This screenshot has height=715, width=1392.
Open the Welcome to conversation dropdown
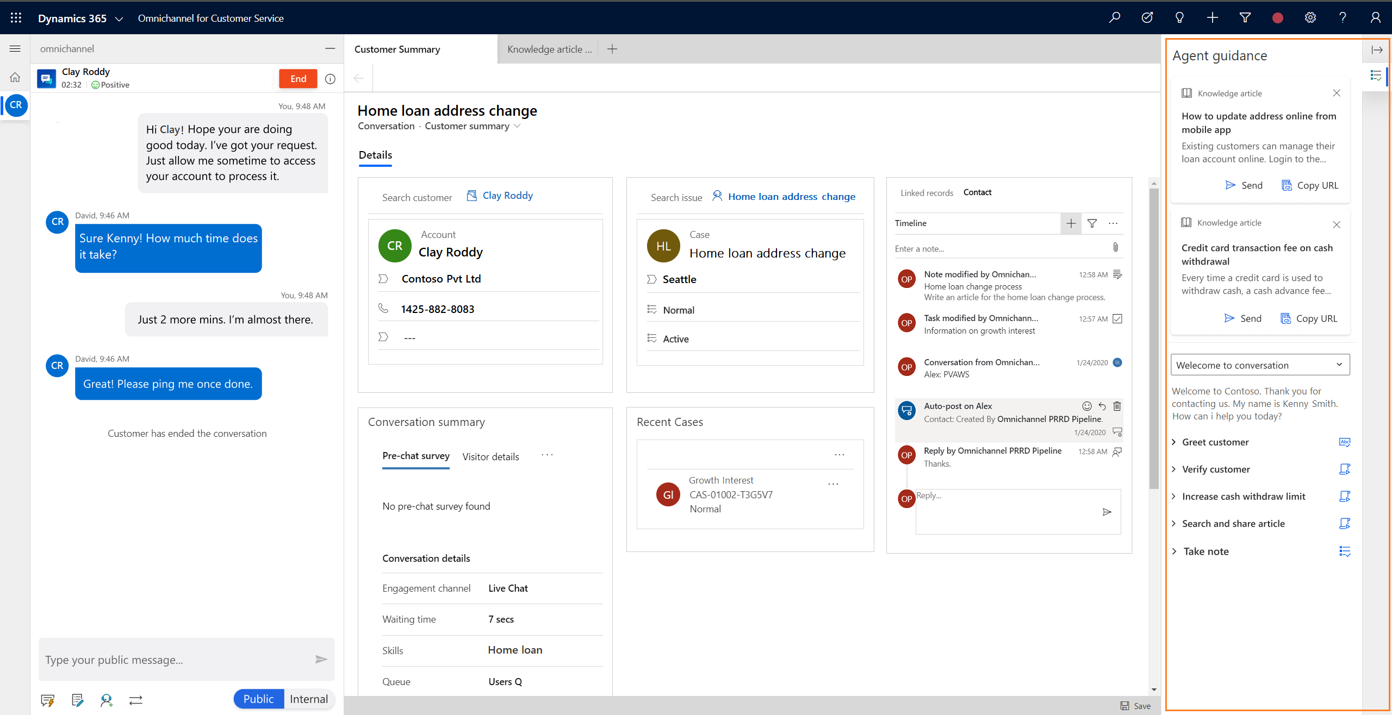coord(1260,365)
